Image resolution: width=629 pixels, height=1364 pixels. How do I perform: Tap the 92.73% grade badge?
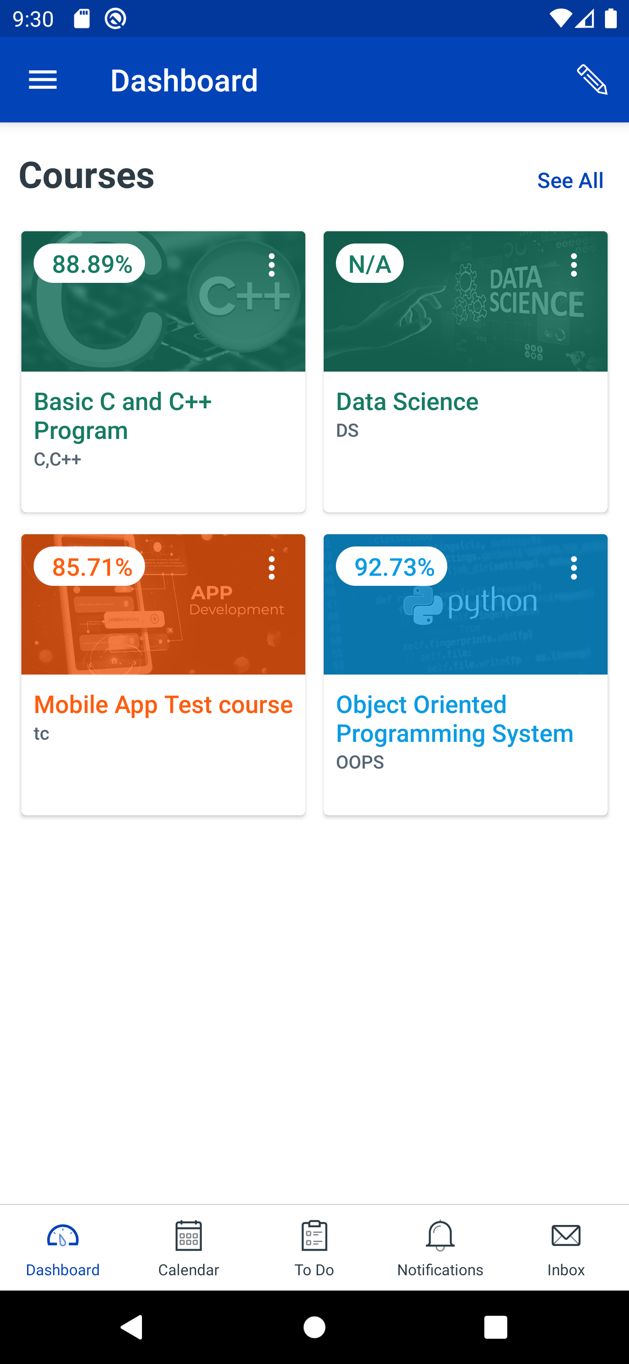[391, 567]
